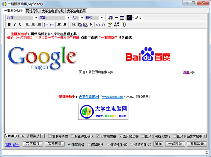Enable 图片下面文字居中 checkbox
This screenshot has height=157, width=211.
174,136
